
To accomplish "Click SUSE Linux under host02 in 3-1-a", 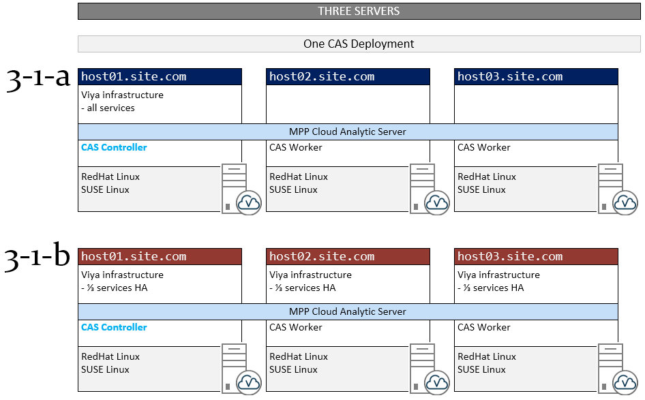I will [x=293, y=190].
